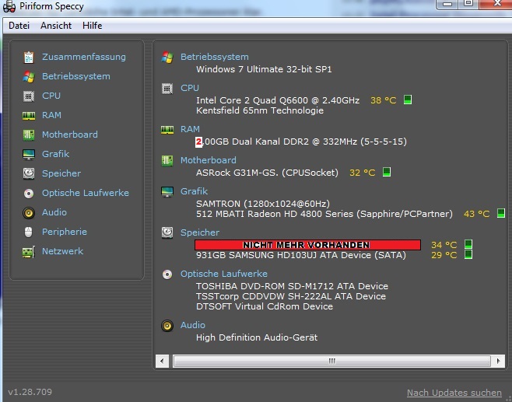Open the Grafik heading link in summary
Image resolution: width=512 pixels, height=402 pixels.
[x=194, y=191]
